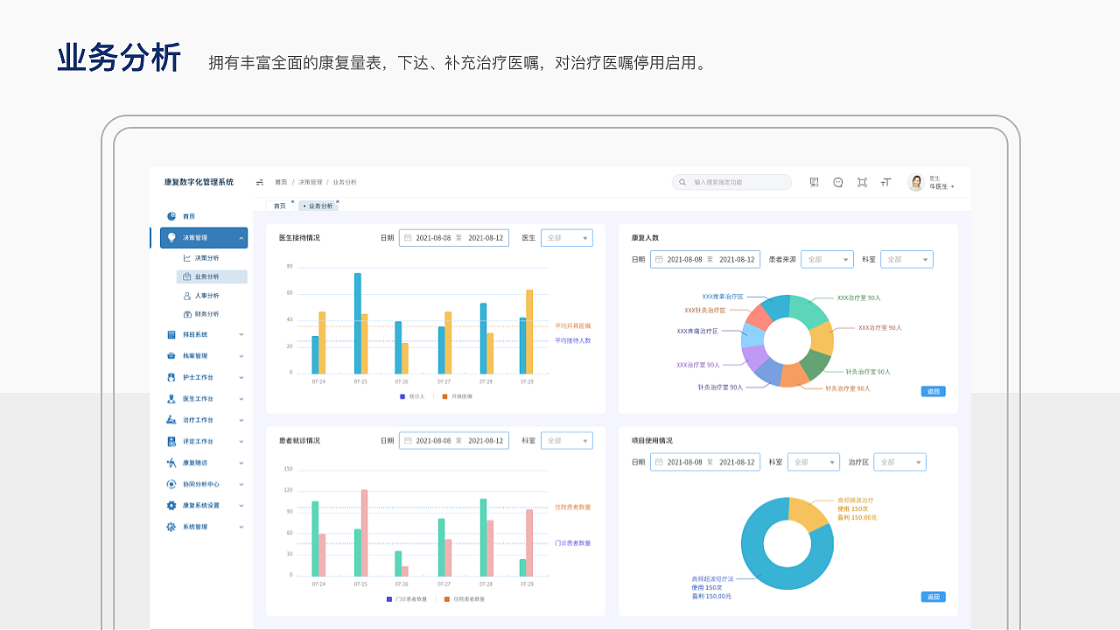
Task: Toggle fullscreen mode from the top toolbar
Action: tap(862, 182)
